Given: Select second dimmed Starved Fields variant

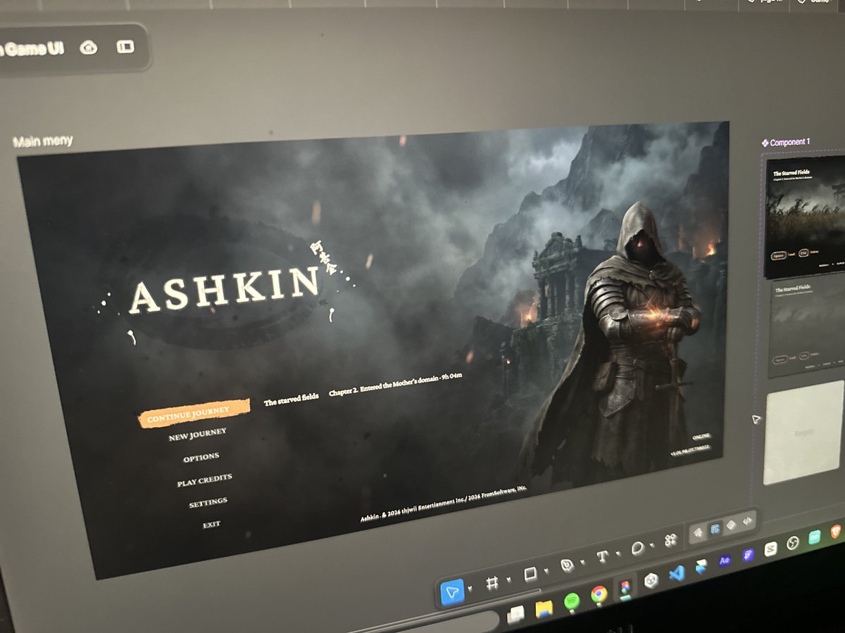Looking at the screenshot, I should [x=806, y=327].
